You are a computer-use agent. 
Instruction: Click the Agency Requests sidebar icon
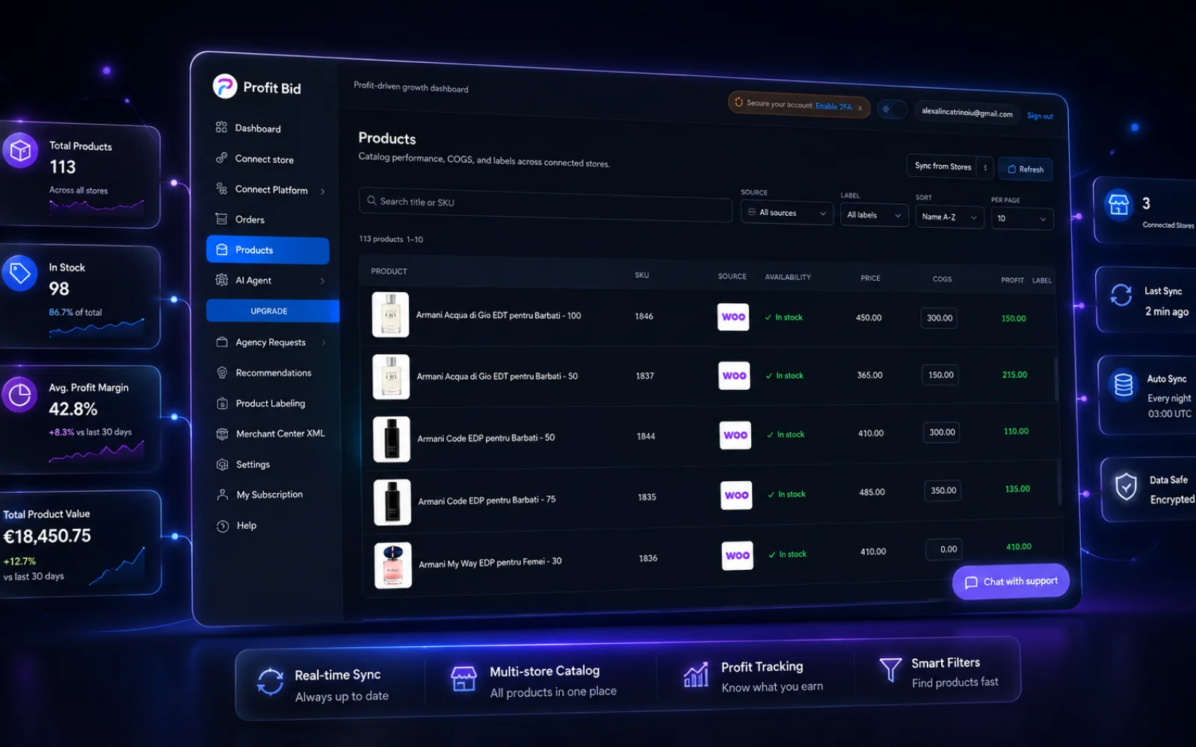click(222, 342)
